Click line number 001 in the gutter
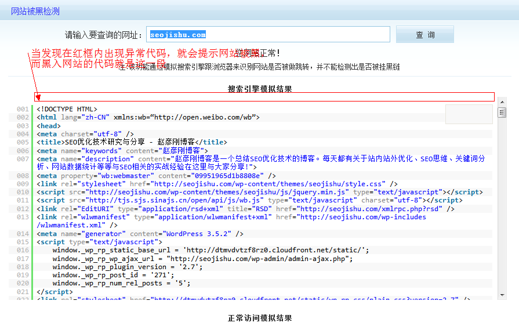 point(23,109)
